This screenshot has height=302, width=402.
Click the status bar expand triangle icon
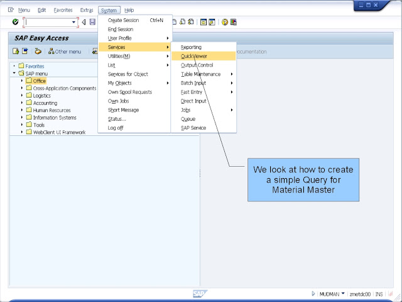(x=313, y=294)
